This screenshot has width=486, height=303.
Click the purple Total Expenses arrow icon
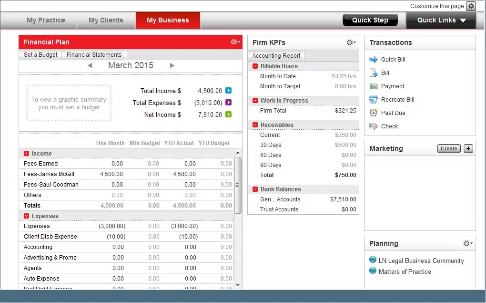[228, 103]
